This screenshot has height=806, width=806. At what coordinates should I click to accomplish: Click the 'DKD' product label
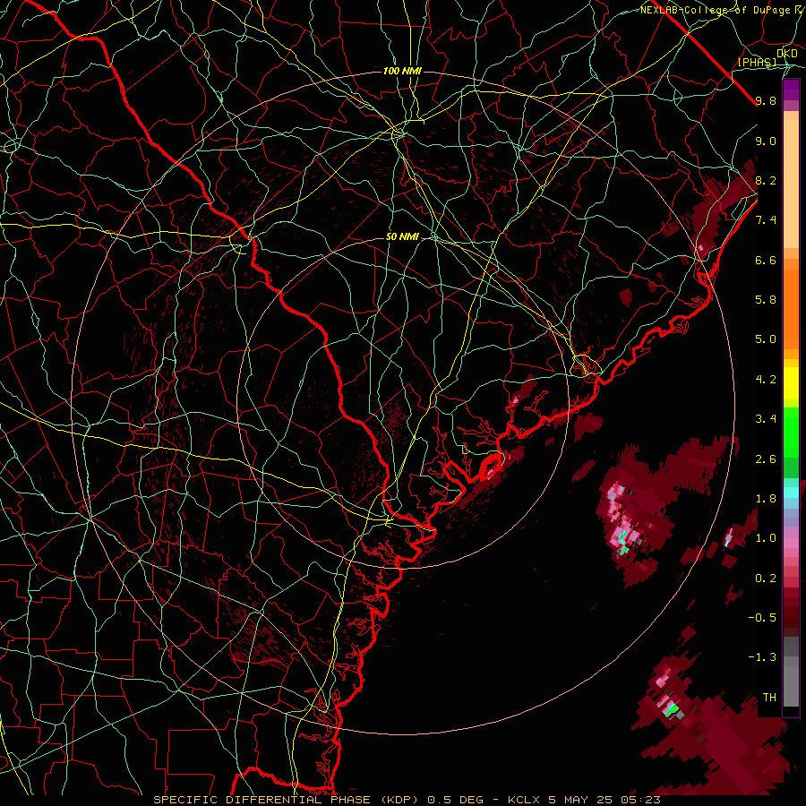point(787,53)
